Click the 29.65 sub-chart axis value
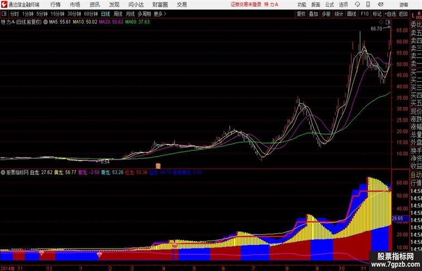The image size is (422, 271). [x=397, y=219]
